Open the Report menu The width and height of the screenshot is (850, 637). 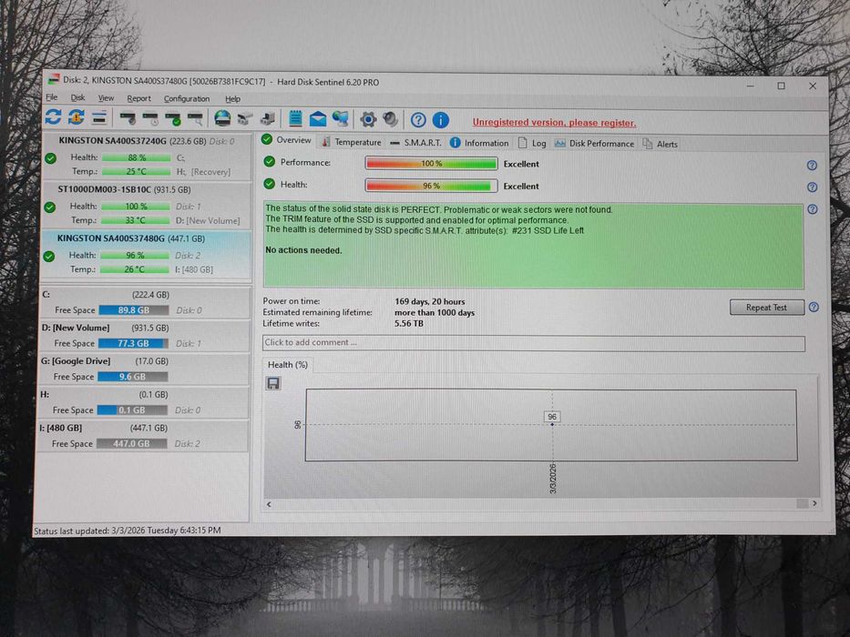[x=138, y=98]
